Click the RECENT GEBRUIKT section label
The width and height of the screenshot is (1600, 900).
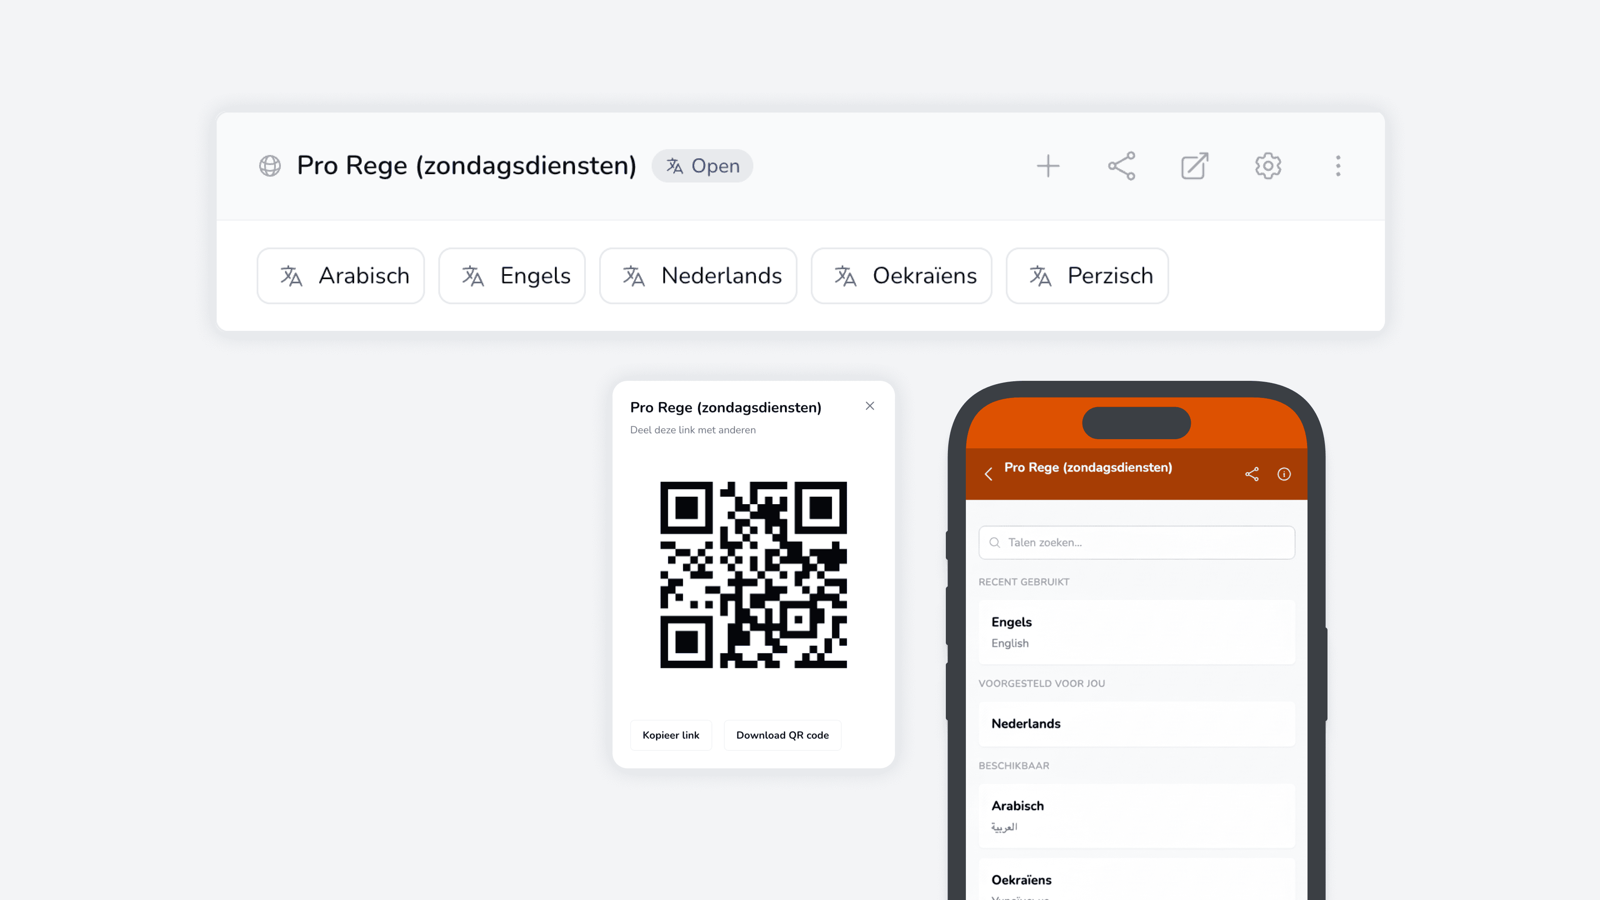pos(1024,582)
